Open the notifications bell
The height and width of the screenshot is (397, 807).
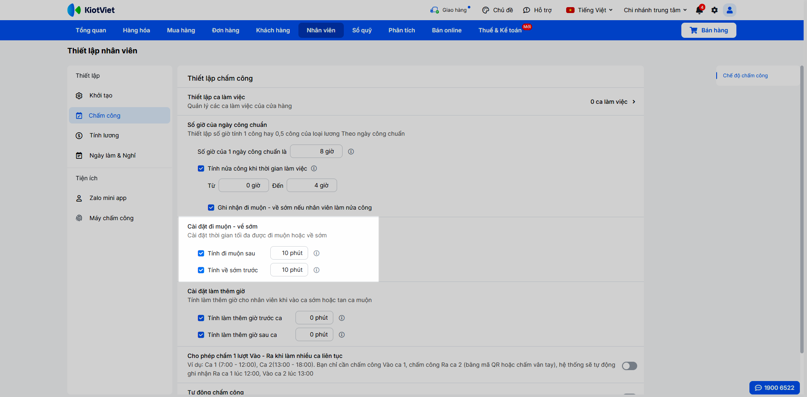click(x=699, y=10)
